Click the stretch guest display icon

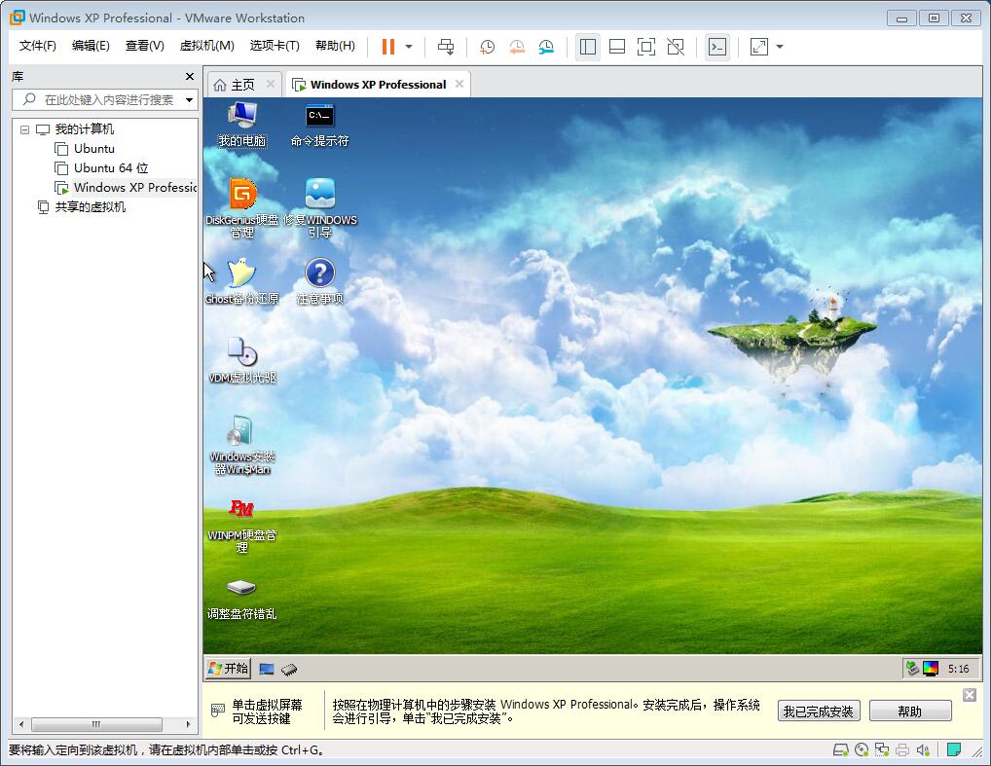click(759, 47)
